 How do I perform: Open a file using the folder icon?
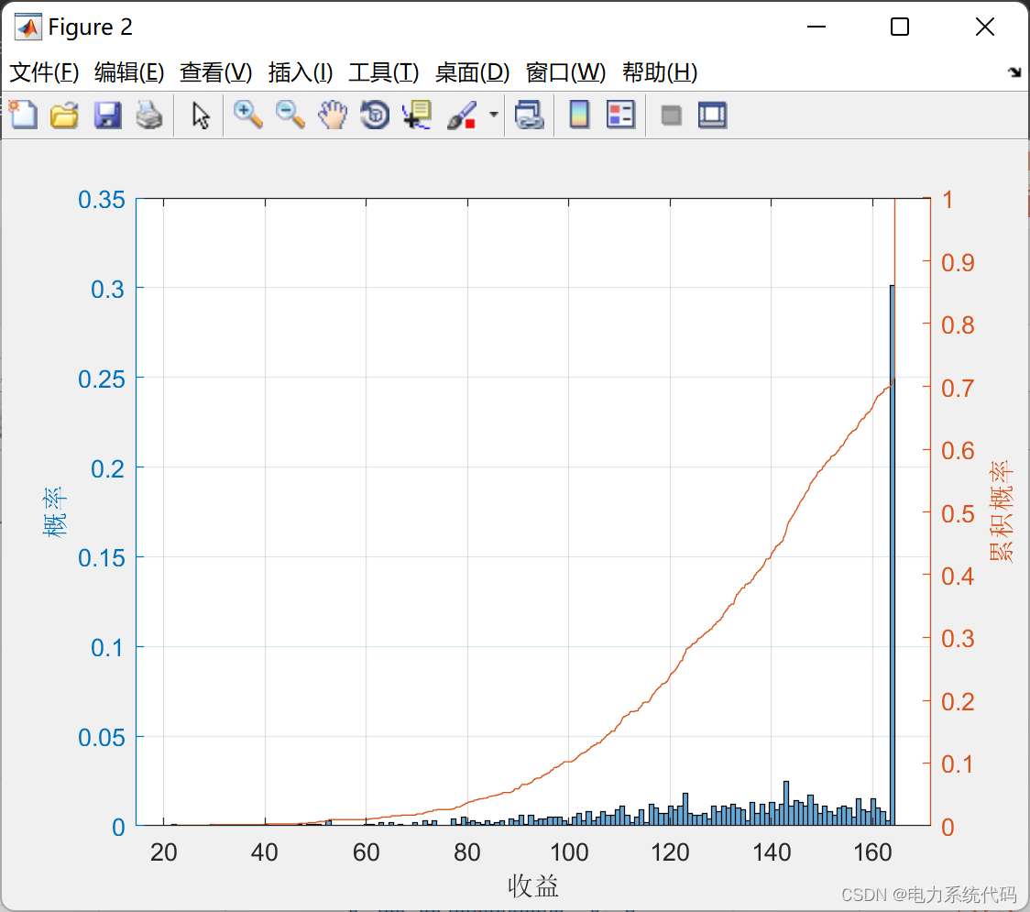coord(64,115)
